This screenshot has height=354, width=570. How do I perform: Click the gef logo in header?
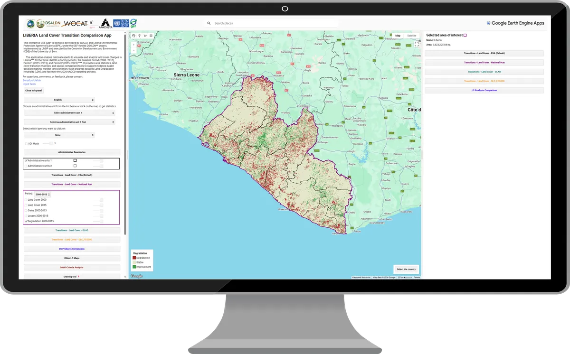tap(133, 23)
